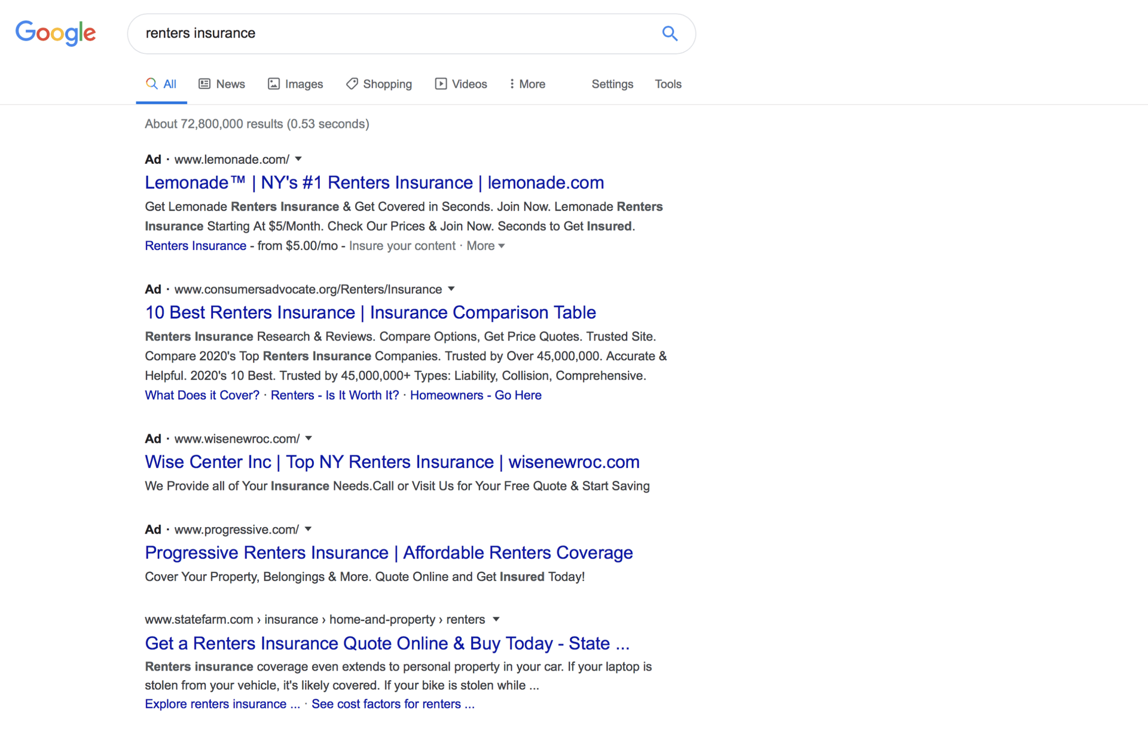
Task: Open the dropdown next to www.lemonade.com ad
Action: pos(298,159)
